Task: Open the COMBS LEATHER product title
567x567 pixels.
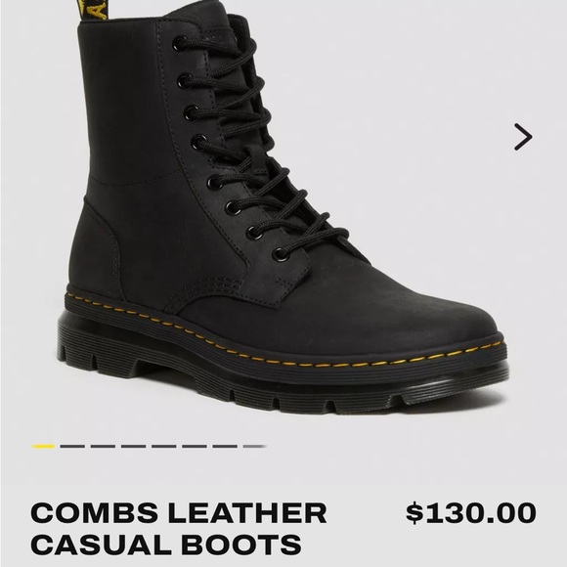Action: click(179, 513)
